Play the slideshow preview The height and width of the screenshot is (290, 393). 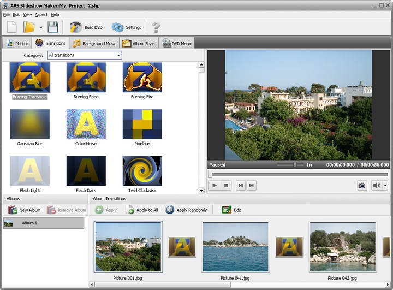tap(215, 185)
